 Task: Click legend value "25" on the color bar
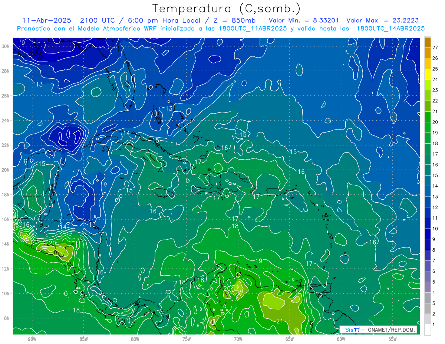coord(435,69)
